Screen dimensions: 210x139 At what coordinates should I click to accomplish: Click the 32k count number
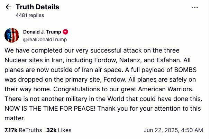[51, 130]
